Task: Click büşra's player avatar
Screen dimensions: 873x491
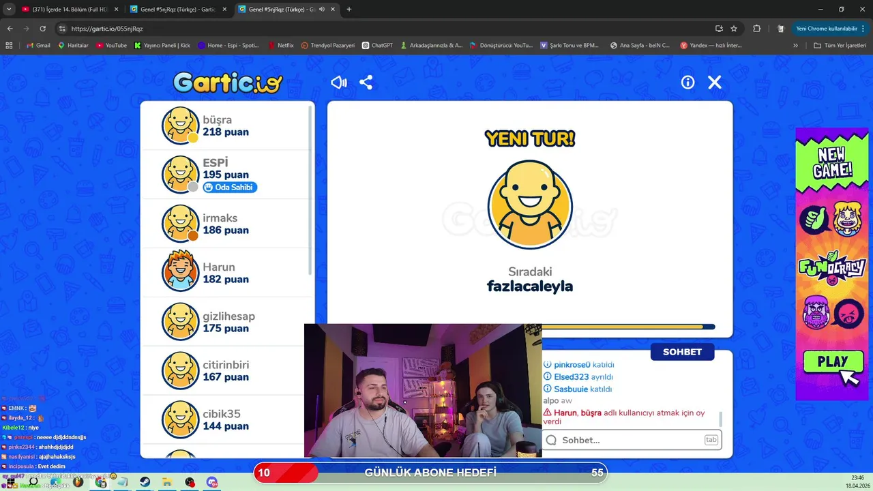Action: tap(180, 125)
